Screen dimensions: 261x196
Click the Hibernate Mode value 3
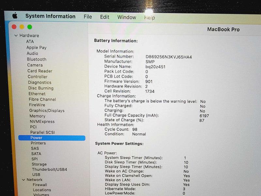tap(184, 189)
